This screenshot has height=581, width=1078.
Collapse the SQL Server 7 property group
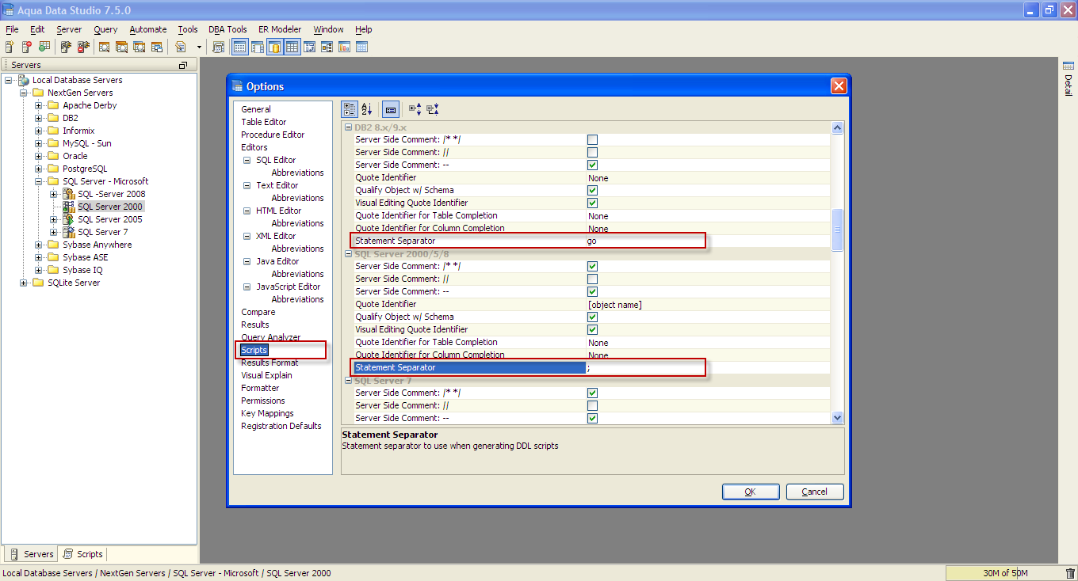[x=348, y=381]
